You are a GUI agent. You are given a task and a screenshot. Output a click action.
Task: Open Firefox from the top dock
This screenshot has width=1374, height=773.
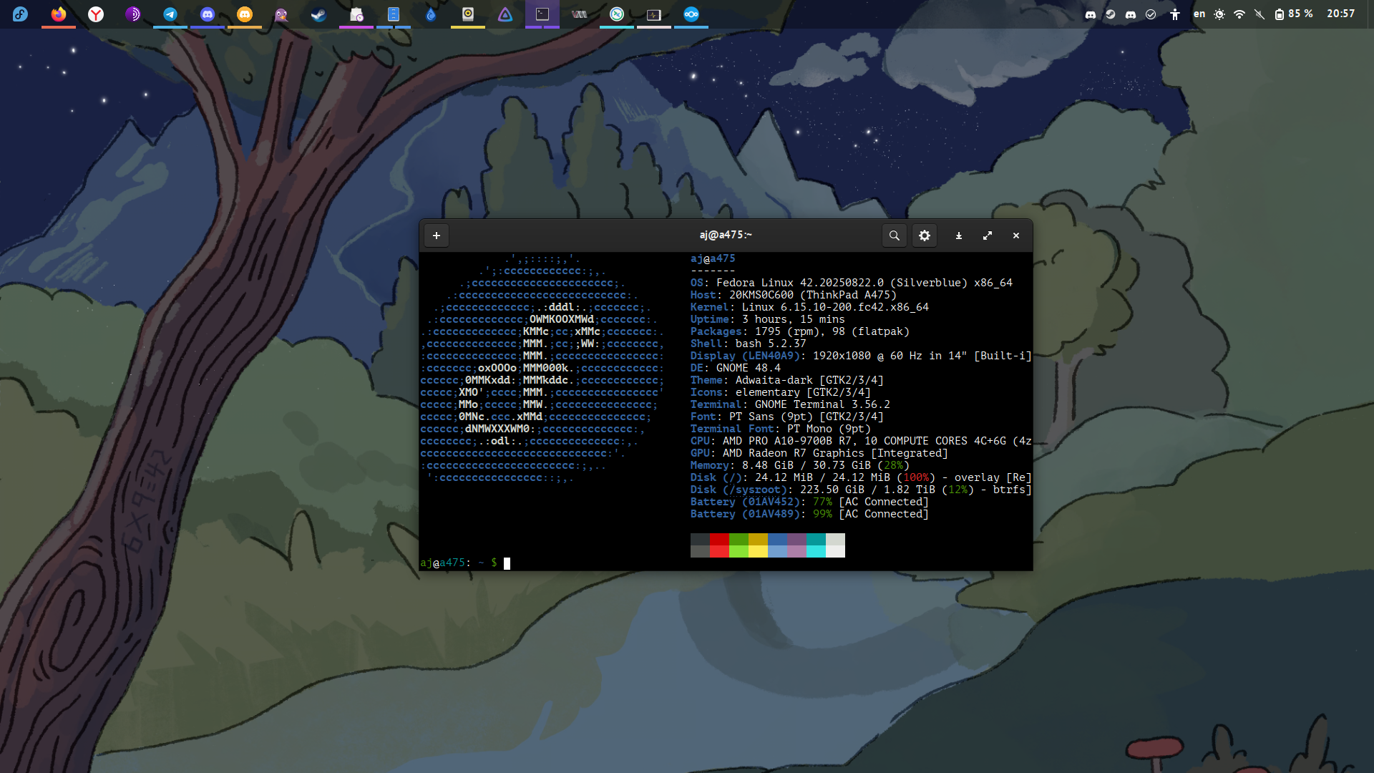click(x=59, y=14)
